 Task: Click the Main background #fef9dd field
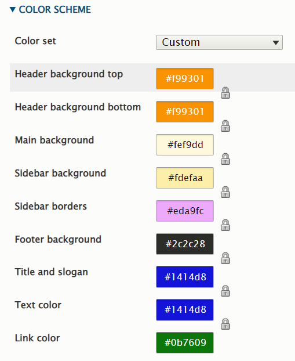click(x=185, y=145)
